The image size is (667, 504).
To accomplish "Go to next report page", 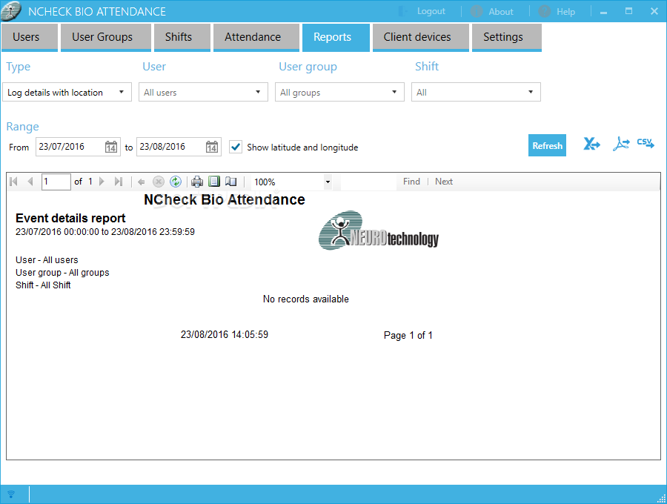I will [x=102, y=182].
